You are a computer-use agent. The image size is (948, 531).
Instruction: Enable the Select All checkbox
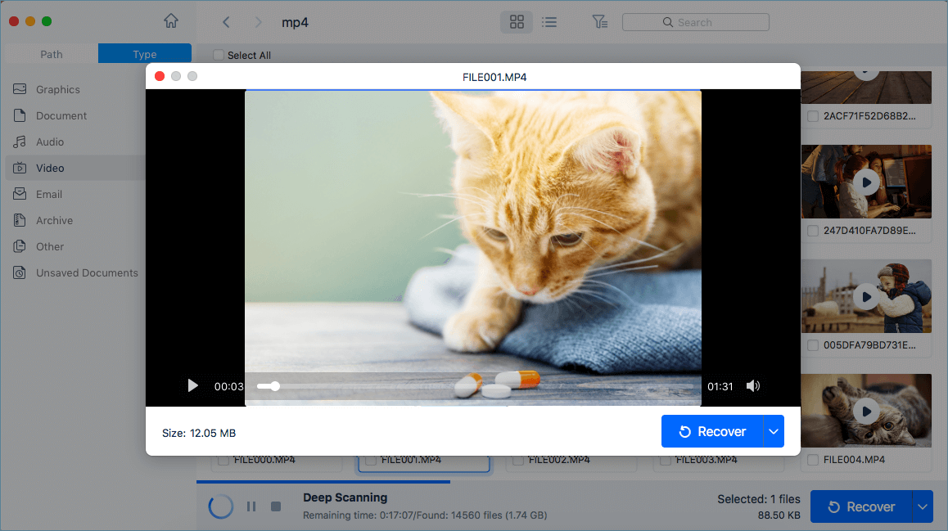pos(218,55)
